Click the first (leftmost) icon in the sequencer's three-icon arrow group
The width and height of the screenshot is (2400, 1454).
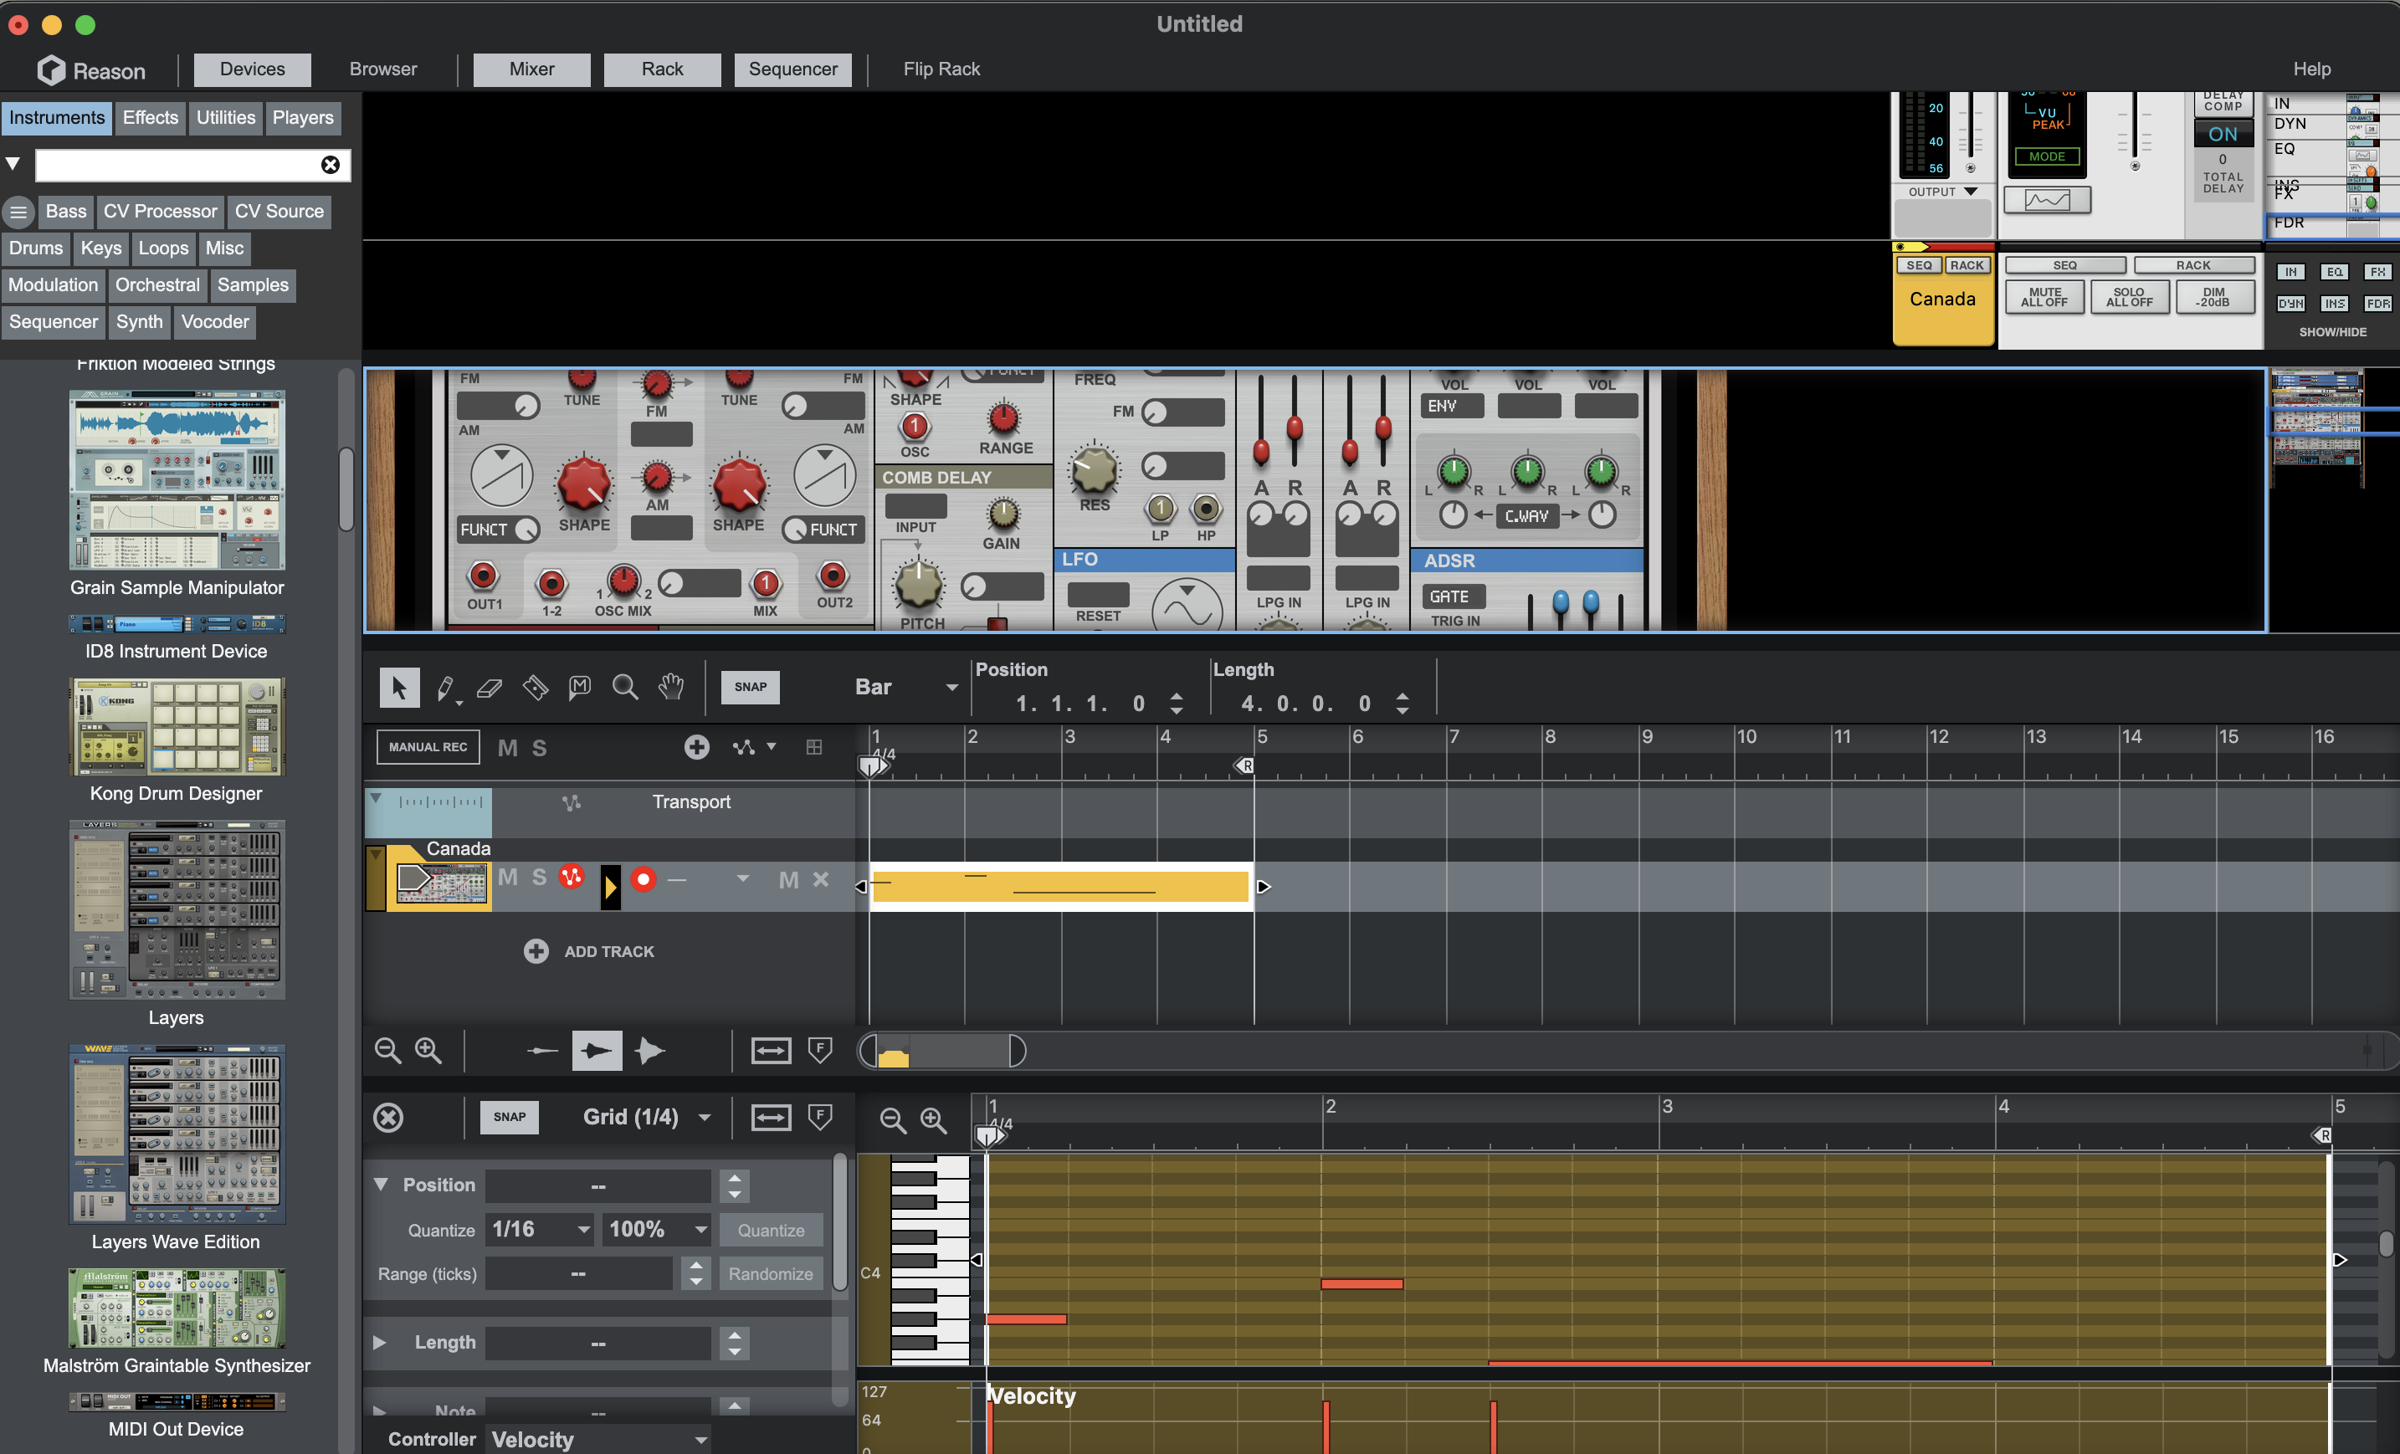tap(542, 1051)
